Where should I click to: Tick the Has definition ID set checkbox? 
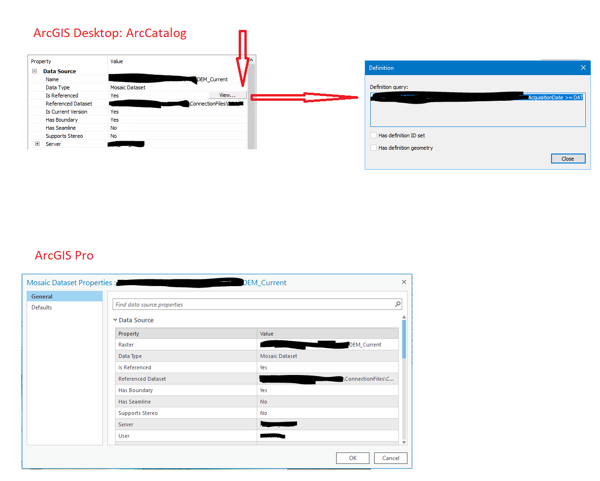(373, 135)
